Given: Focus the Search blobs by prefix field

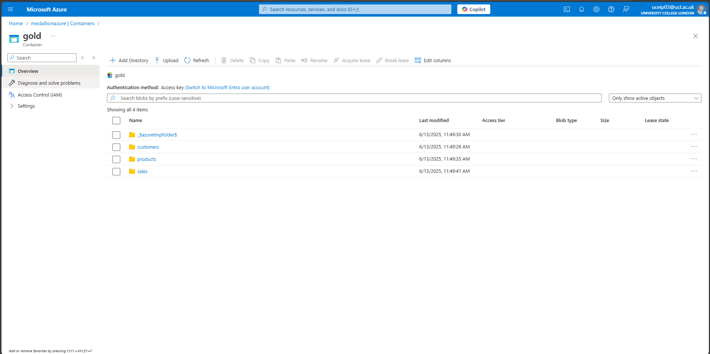Looking at the screenshot, I should (354, 98).
